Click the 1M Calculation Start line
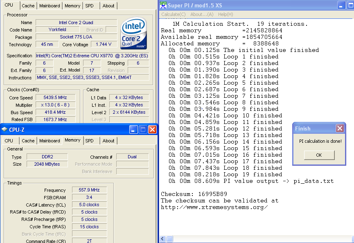This screenshot has height=243, width=354. tap(240, 24)
